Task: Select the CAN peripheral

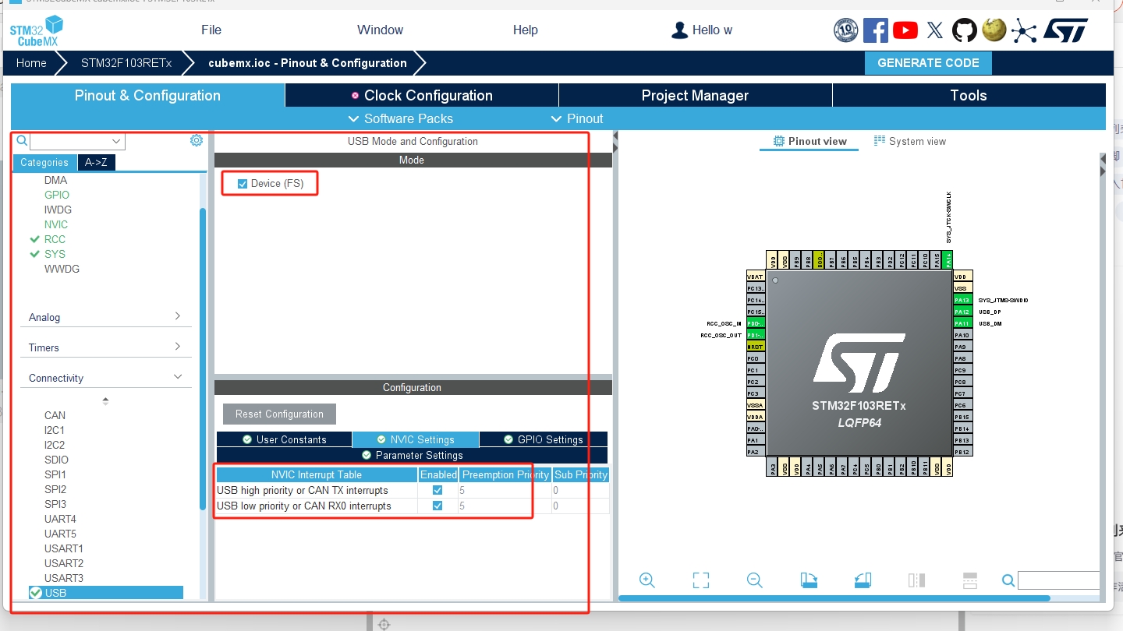Action: tap(55, 415)
